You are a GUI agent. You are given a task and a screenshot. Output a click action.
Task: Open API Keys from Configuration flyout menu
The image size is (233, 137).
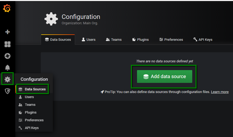32,128
